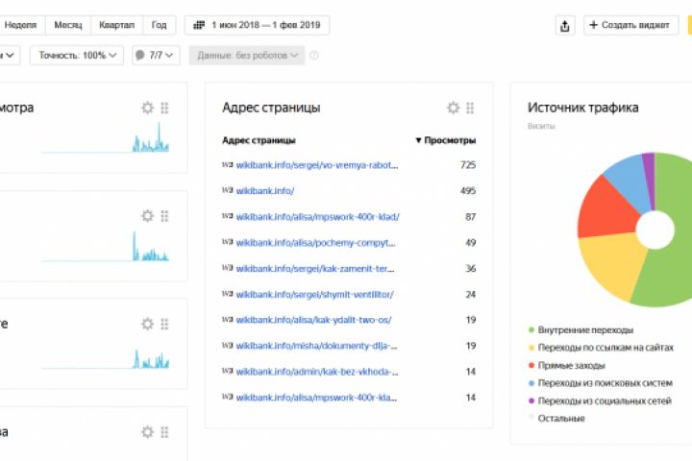
Task: Toggle Внутренние переходы legend entry
Action: [x=585, y=329]
